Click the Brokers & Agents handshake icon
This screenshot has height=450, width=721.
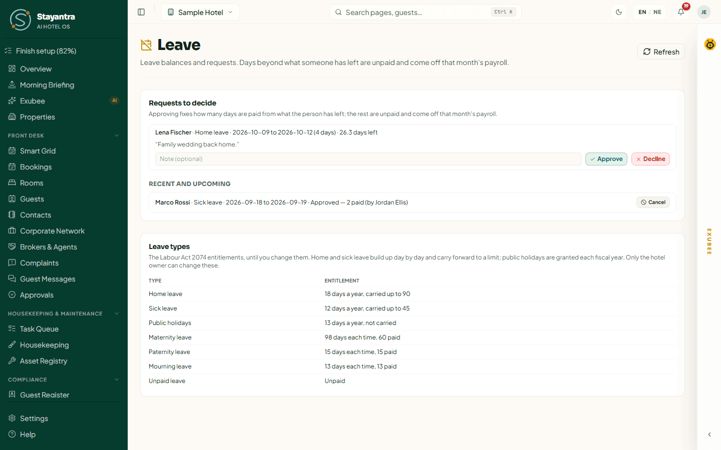[x=12, y=247]
